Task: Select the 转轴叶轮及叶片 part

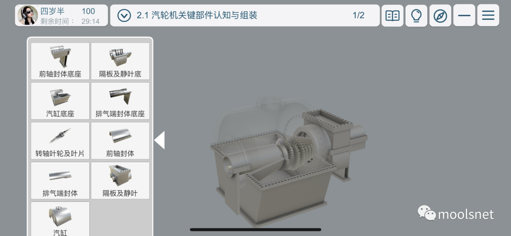Action: point(60,141)
